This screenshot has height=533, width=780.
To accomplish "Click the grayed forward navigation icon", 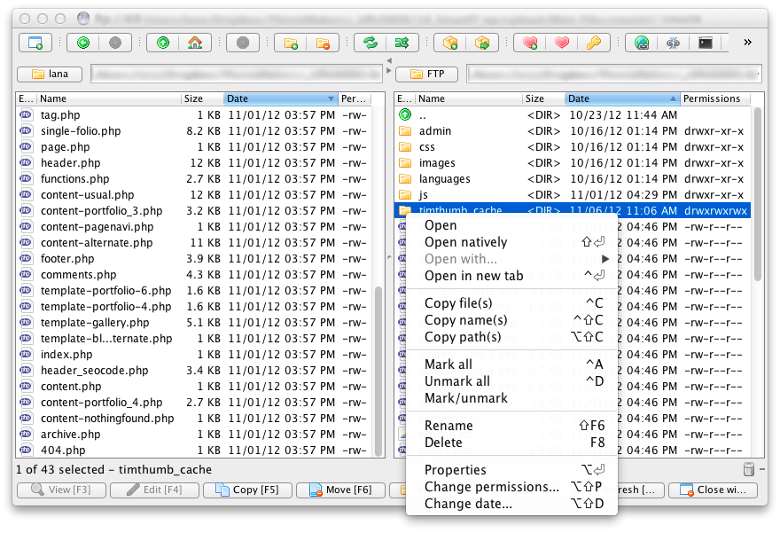I will pyautogui.click(x=115, y=43).
